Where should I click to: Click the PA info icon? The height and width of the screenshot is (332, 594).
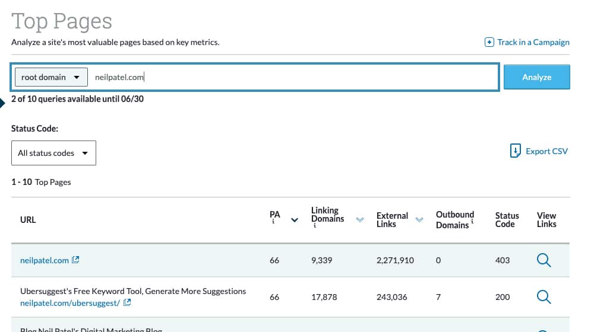tap(273, 222)
